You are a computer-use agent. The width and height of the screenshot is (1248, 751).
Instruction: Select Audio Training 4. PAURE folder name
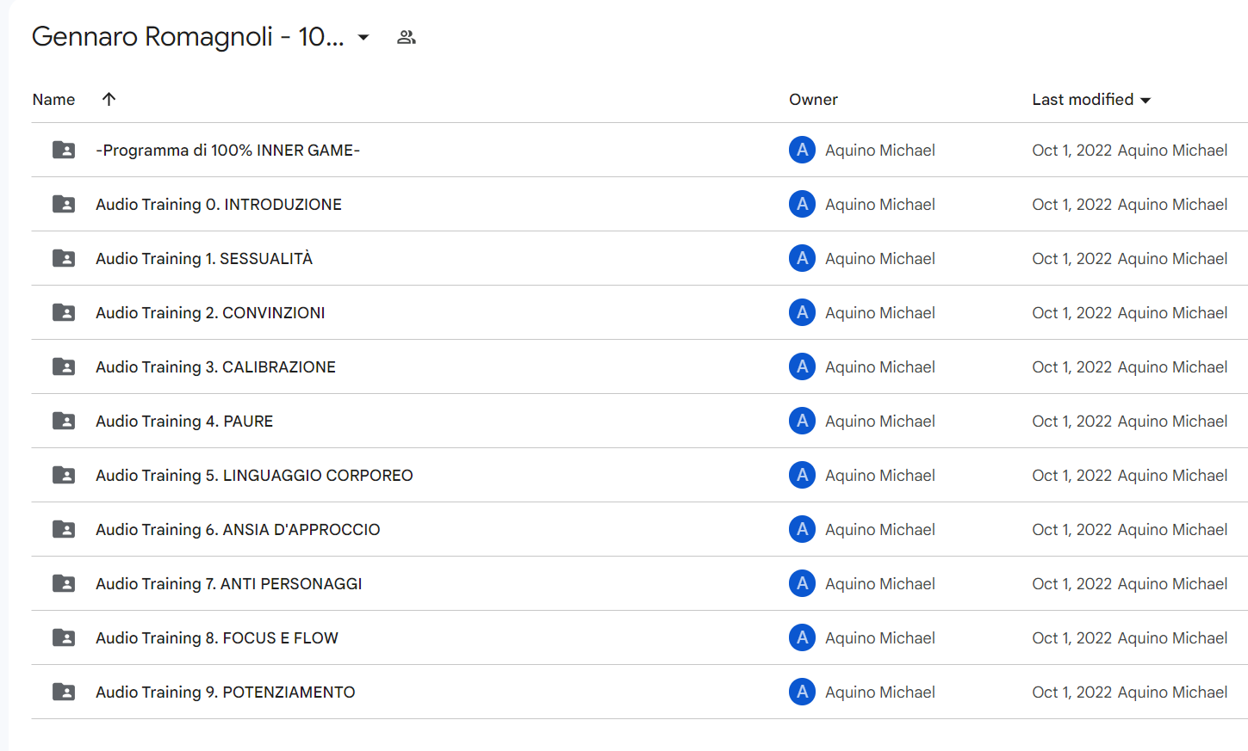184,422
